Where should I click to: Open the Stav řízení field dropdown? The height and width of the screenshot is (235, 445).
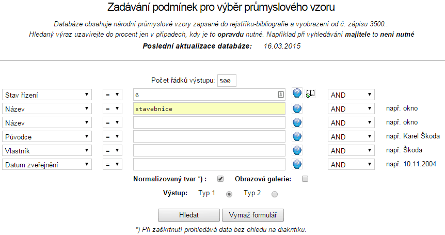point(47,95)
